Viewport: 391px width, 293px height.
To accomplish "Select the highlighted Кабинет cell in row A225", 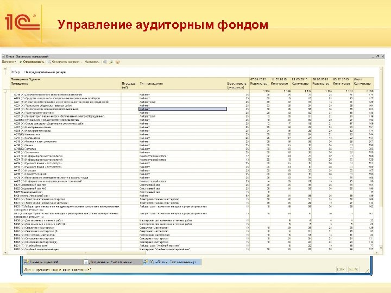I will click(x=182, y=109).
